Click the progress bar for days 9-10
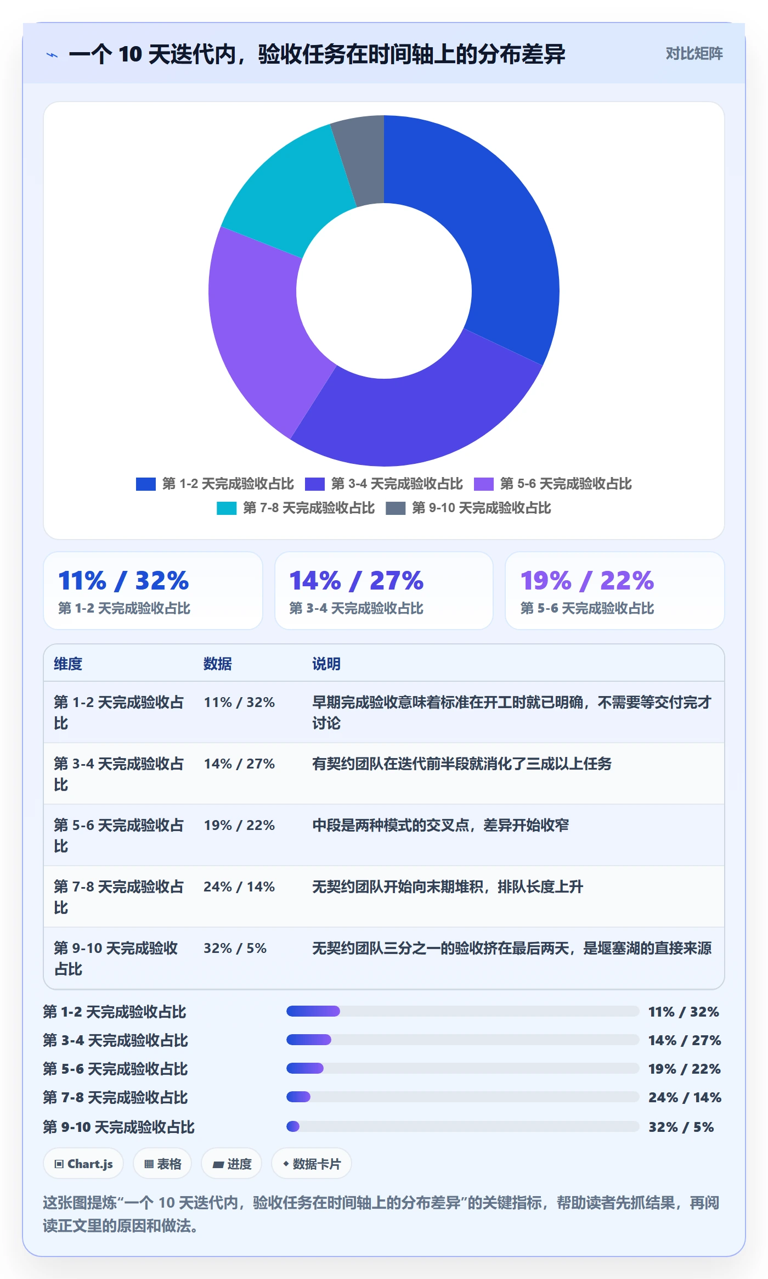This screenshot has width=768, height=1279. [x=462, y=1126]
